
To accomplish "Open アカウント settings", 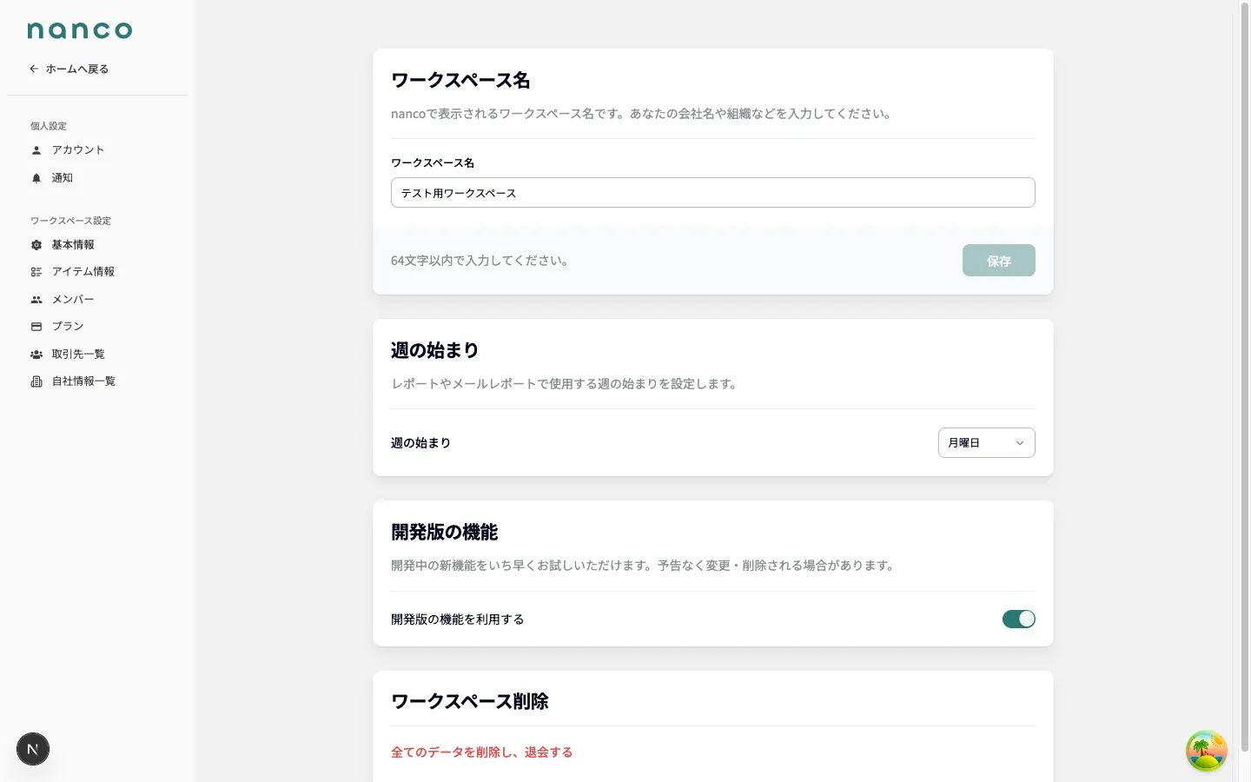I will tap(77, 150).
